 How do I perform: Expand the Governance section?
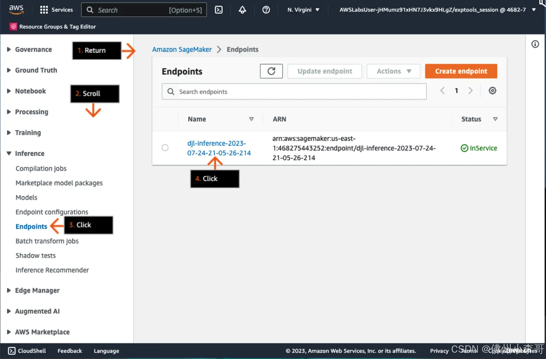click(9, 50)
